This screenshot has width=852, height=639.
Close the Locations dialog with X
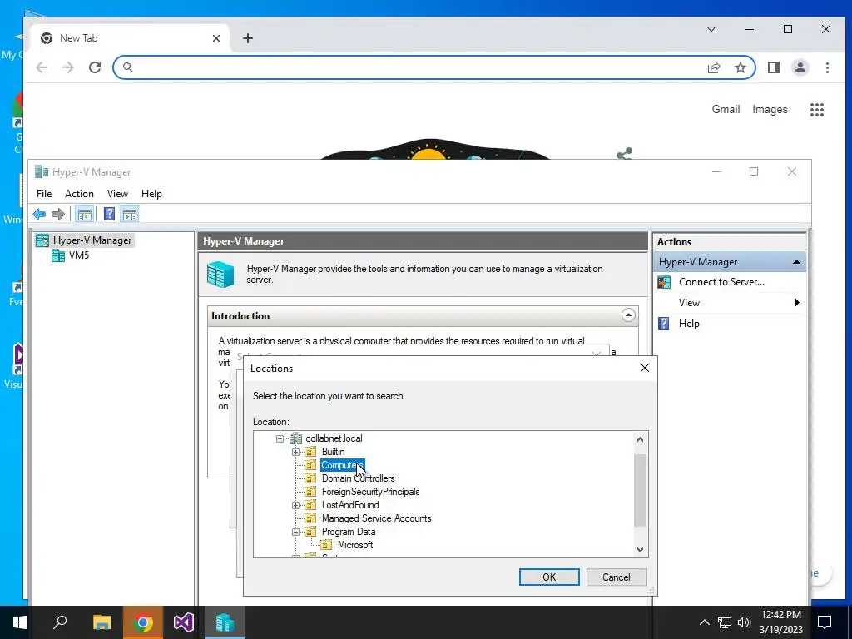pos(645,369)
